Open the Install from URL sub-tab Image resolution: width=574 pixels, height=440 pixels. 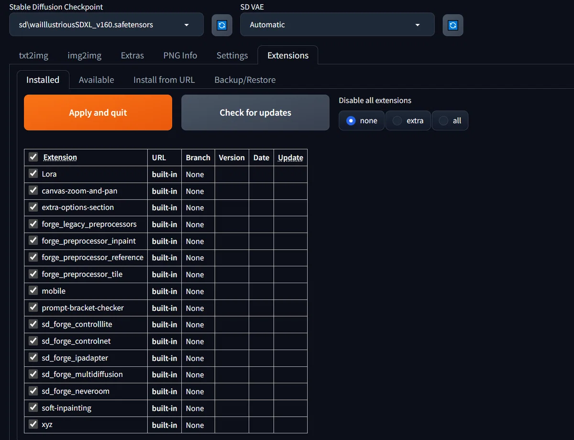pos(164,80)
